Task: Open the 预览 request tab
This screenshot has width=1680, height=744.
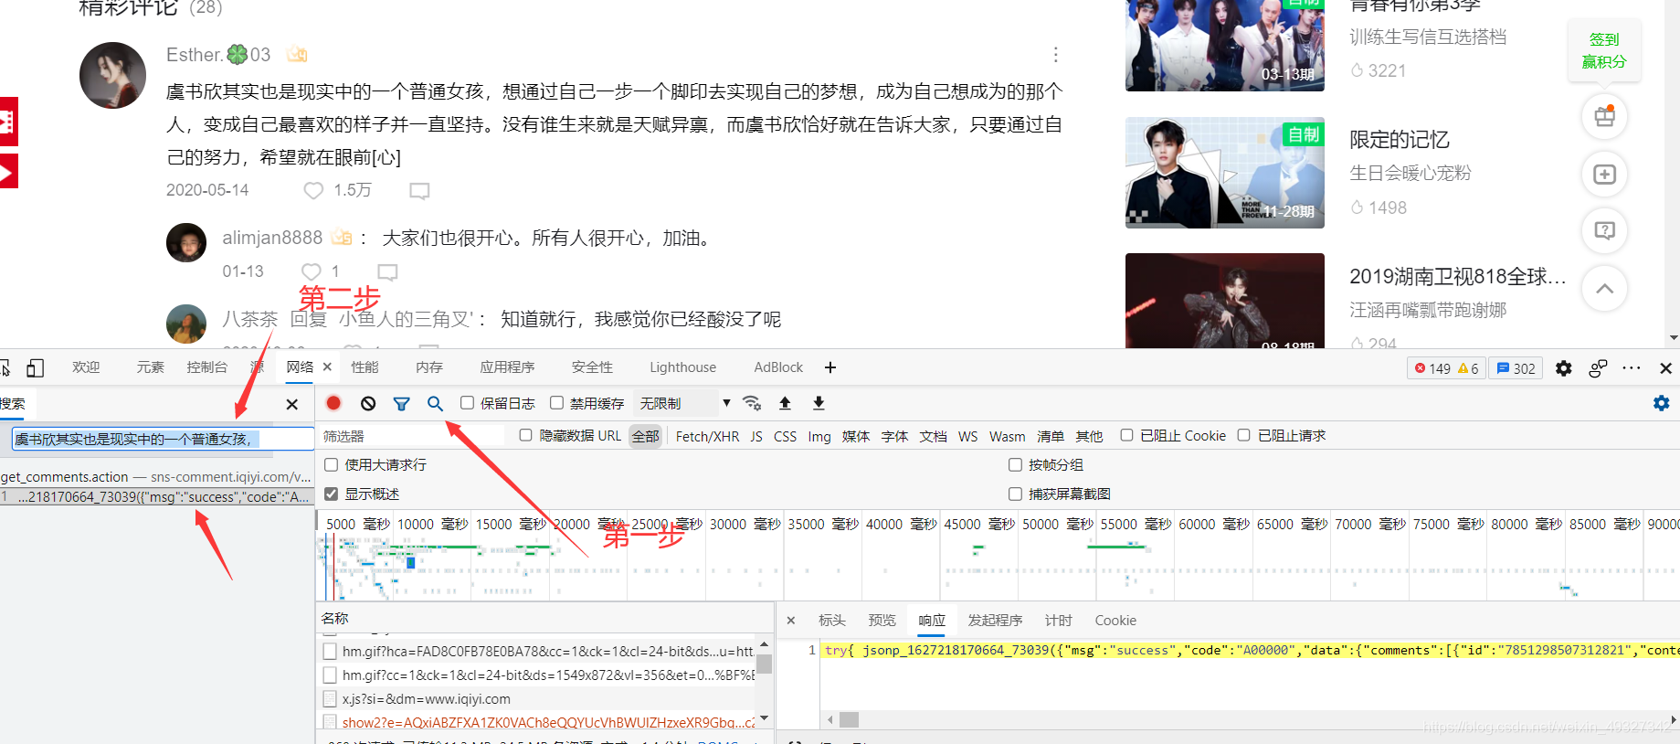Action: [x=882, y=621]
